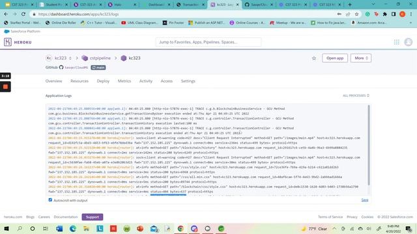Open the cstpipeline breadcrumb link
This screenshot has width=417, height=234.
click(100, 58)
